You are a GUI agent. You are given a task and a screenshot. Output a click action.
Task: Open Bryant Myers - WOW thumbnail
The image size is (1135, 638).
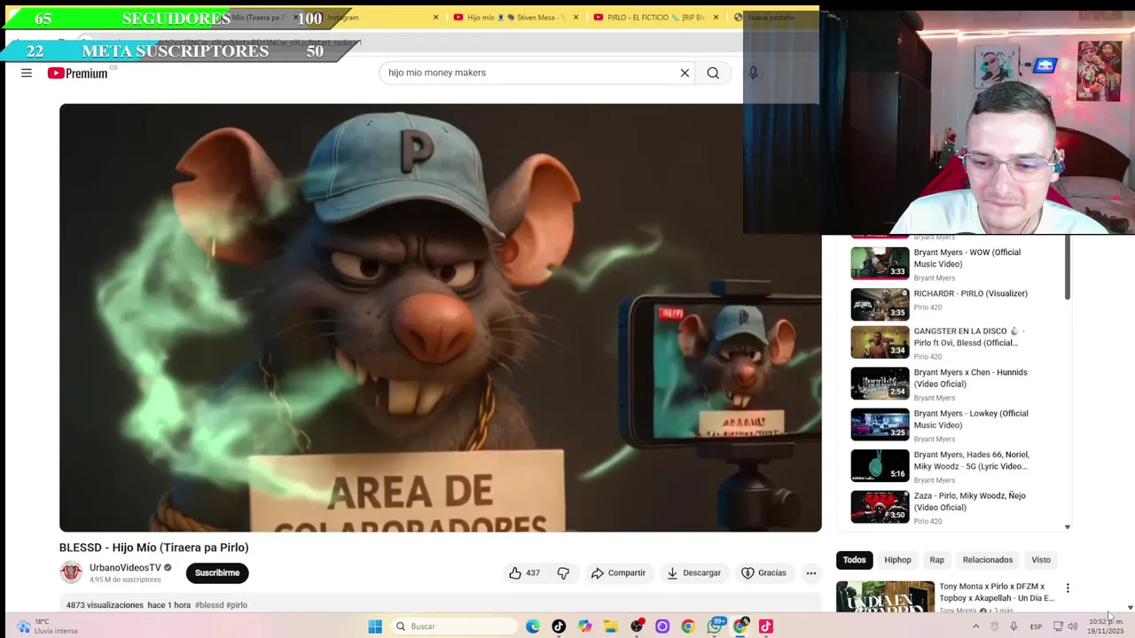click(880, 263)
